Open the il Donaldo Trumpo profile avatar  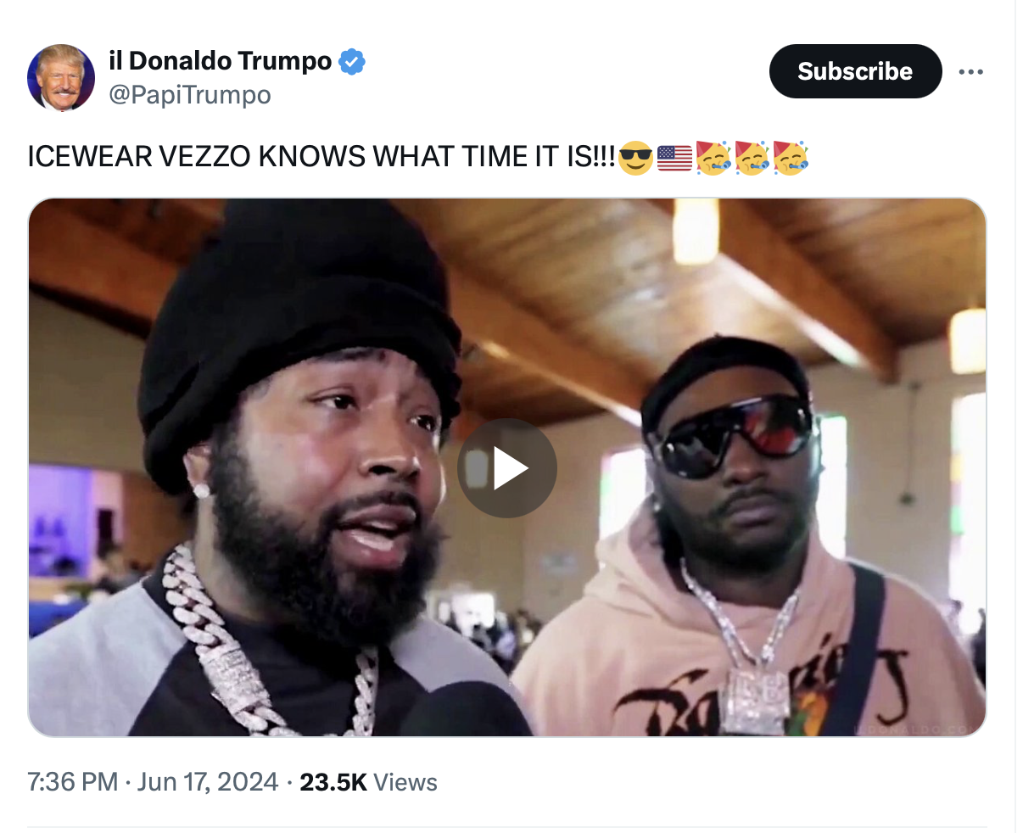(x=61, y=78)
